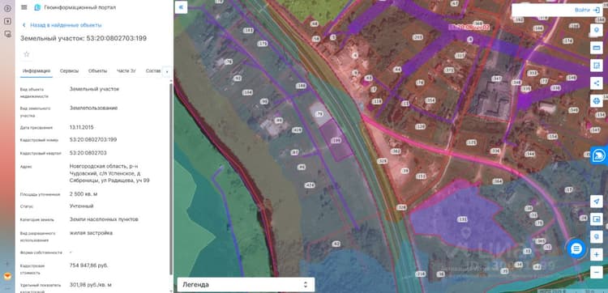Click the map pin location tool

(597, 30)
